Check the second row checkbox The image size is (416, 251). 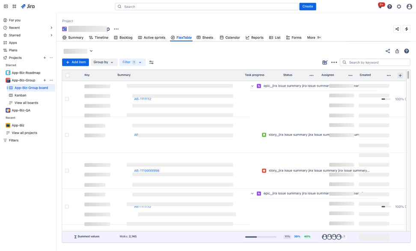click(x=67, y=135)
